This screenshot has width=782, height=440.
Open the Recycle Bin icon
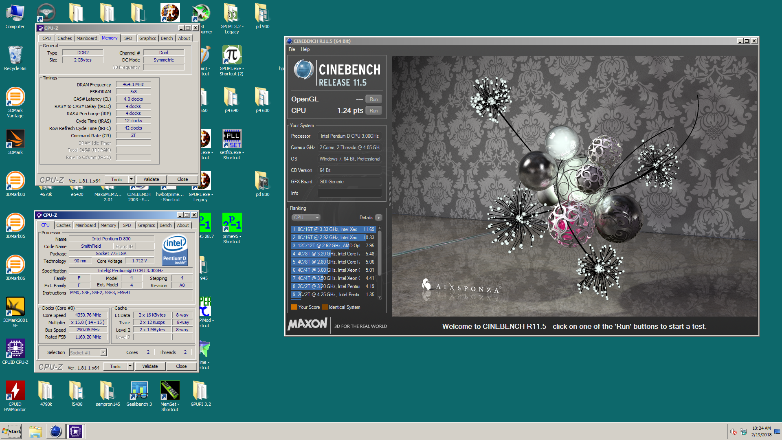pyautogui.click(x=15, y=58)
